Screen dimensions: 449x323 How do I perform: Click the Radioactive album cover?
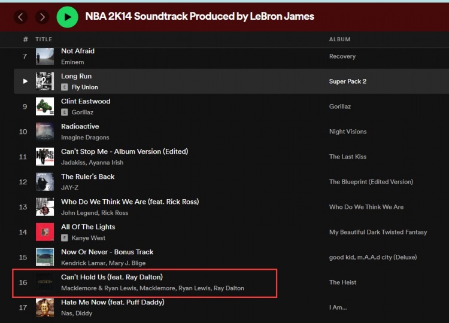[45, 132]
